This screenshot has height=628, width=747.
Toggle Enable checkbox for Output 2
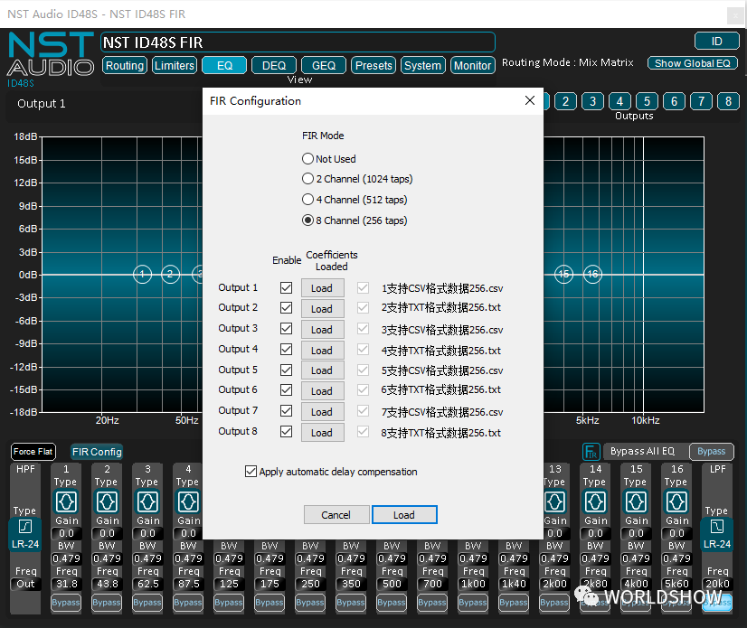287,307
